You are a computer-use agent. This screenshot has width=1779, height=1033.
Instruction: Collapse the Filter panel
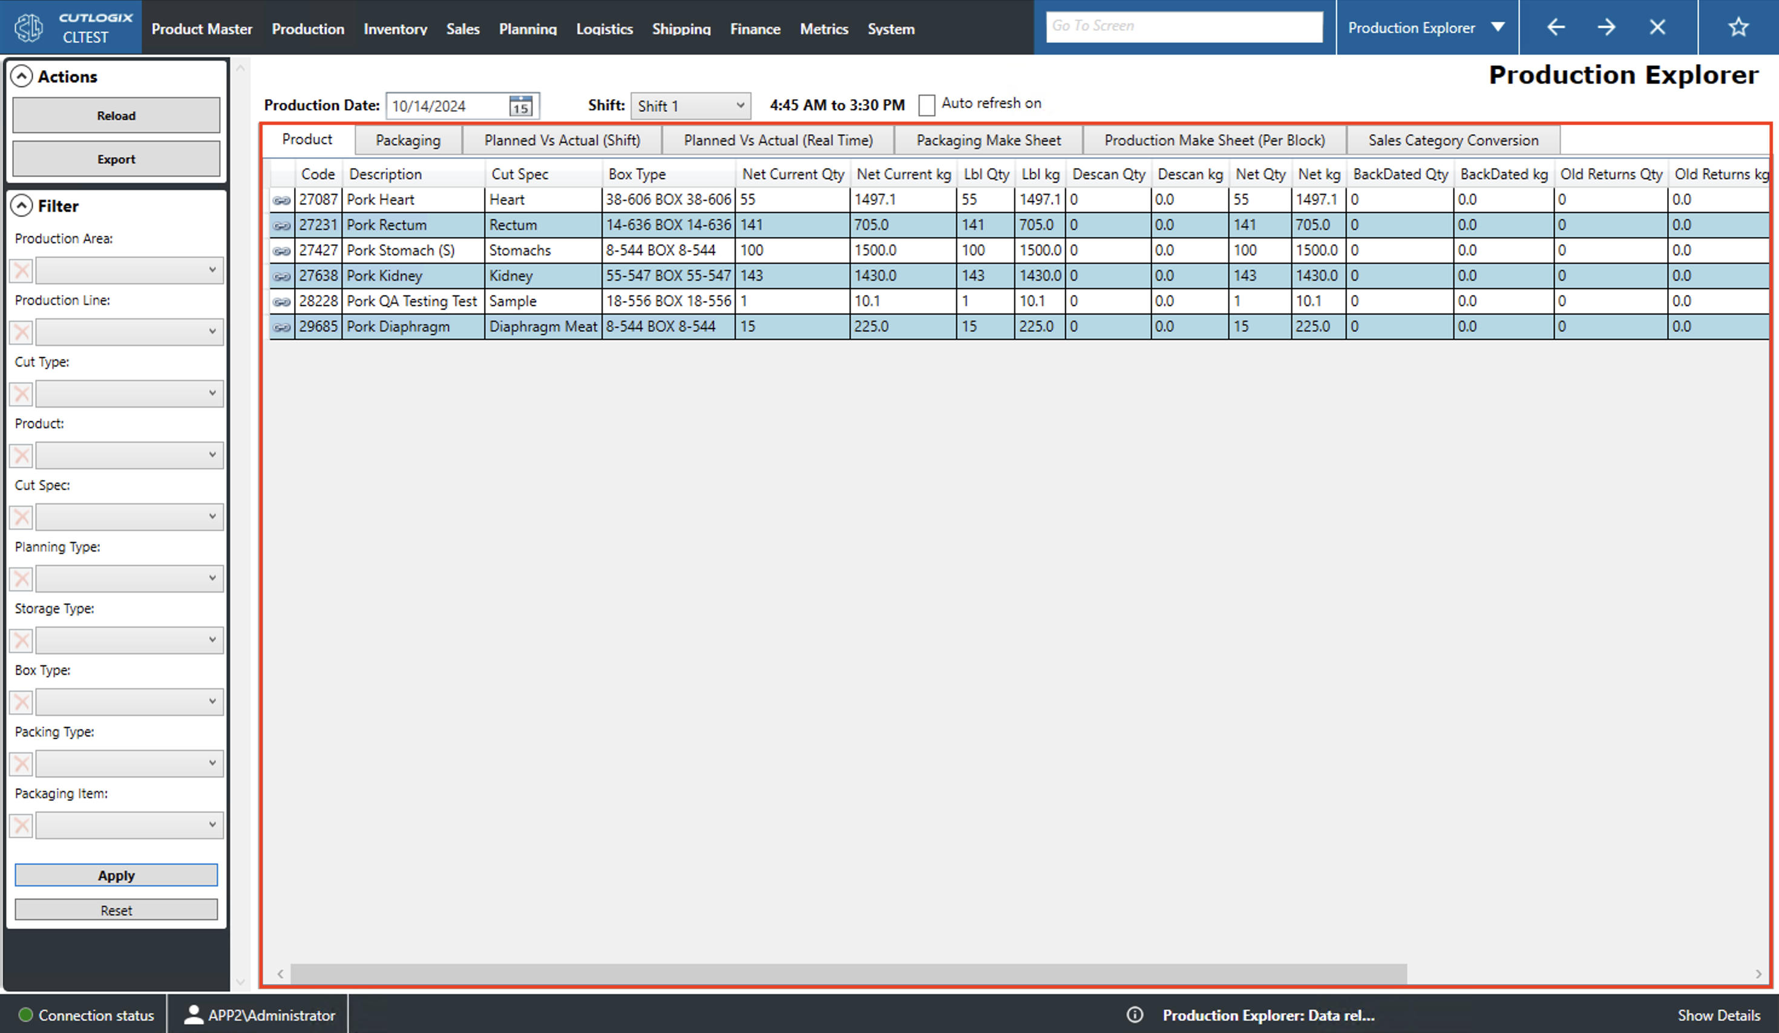23,206
